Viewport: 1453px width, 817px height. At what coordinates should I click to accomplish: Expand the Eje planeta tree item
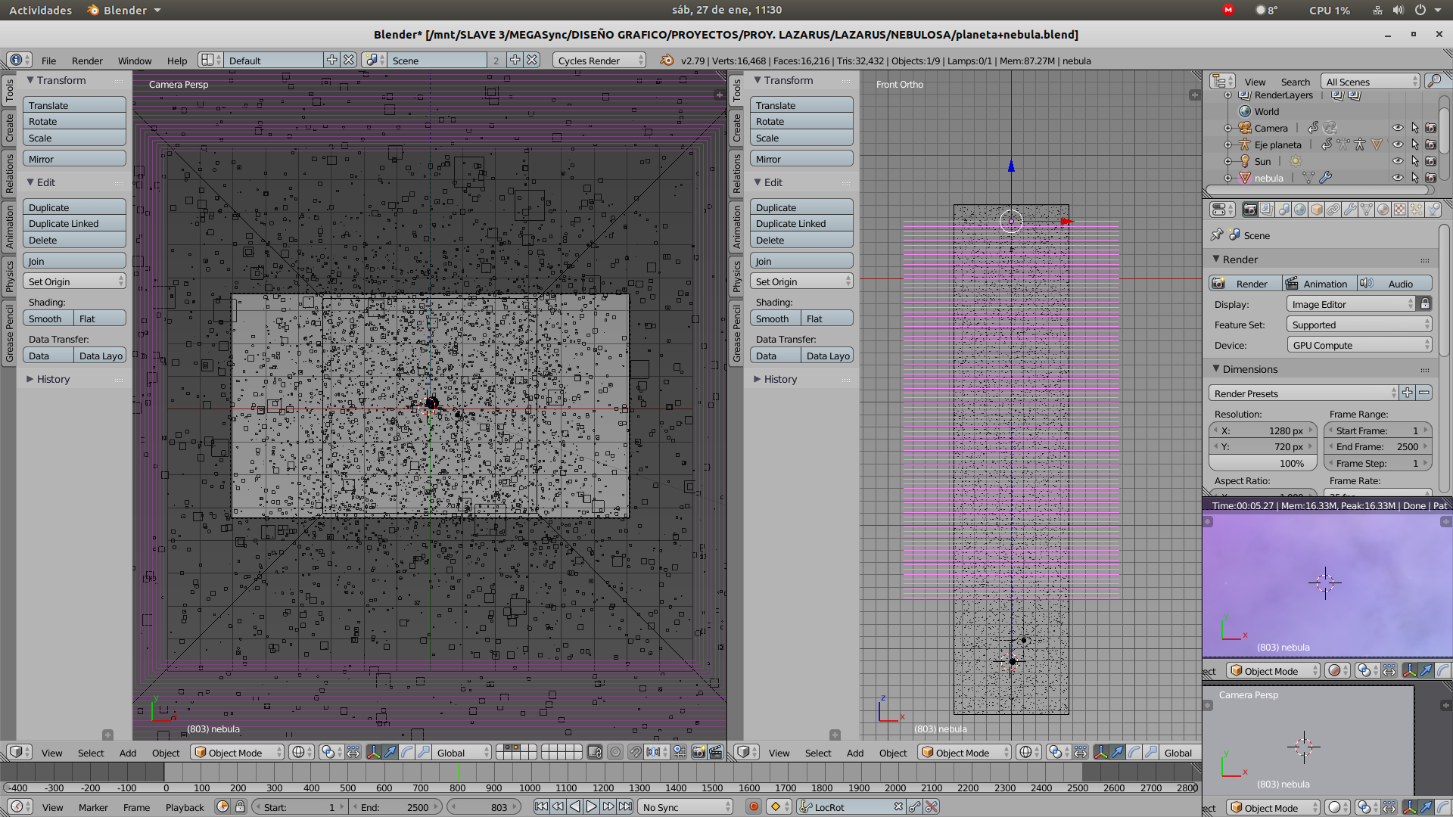click(1228, 144)
